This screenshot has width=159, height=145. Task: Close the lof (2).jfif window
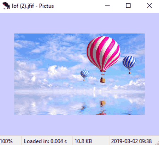click(x=149, y=6)
